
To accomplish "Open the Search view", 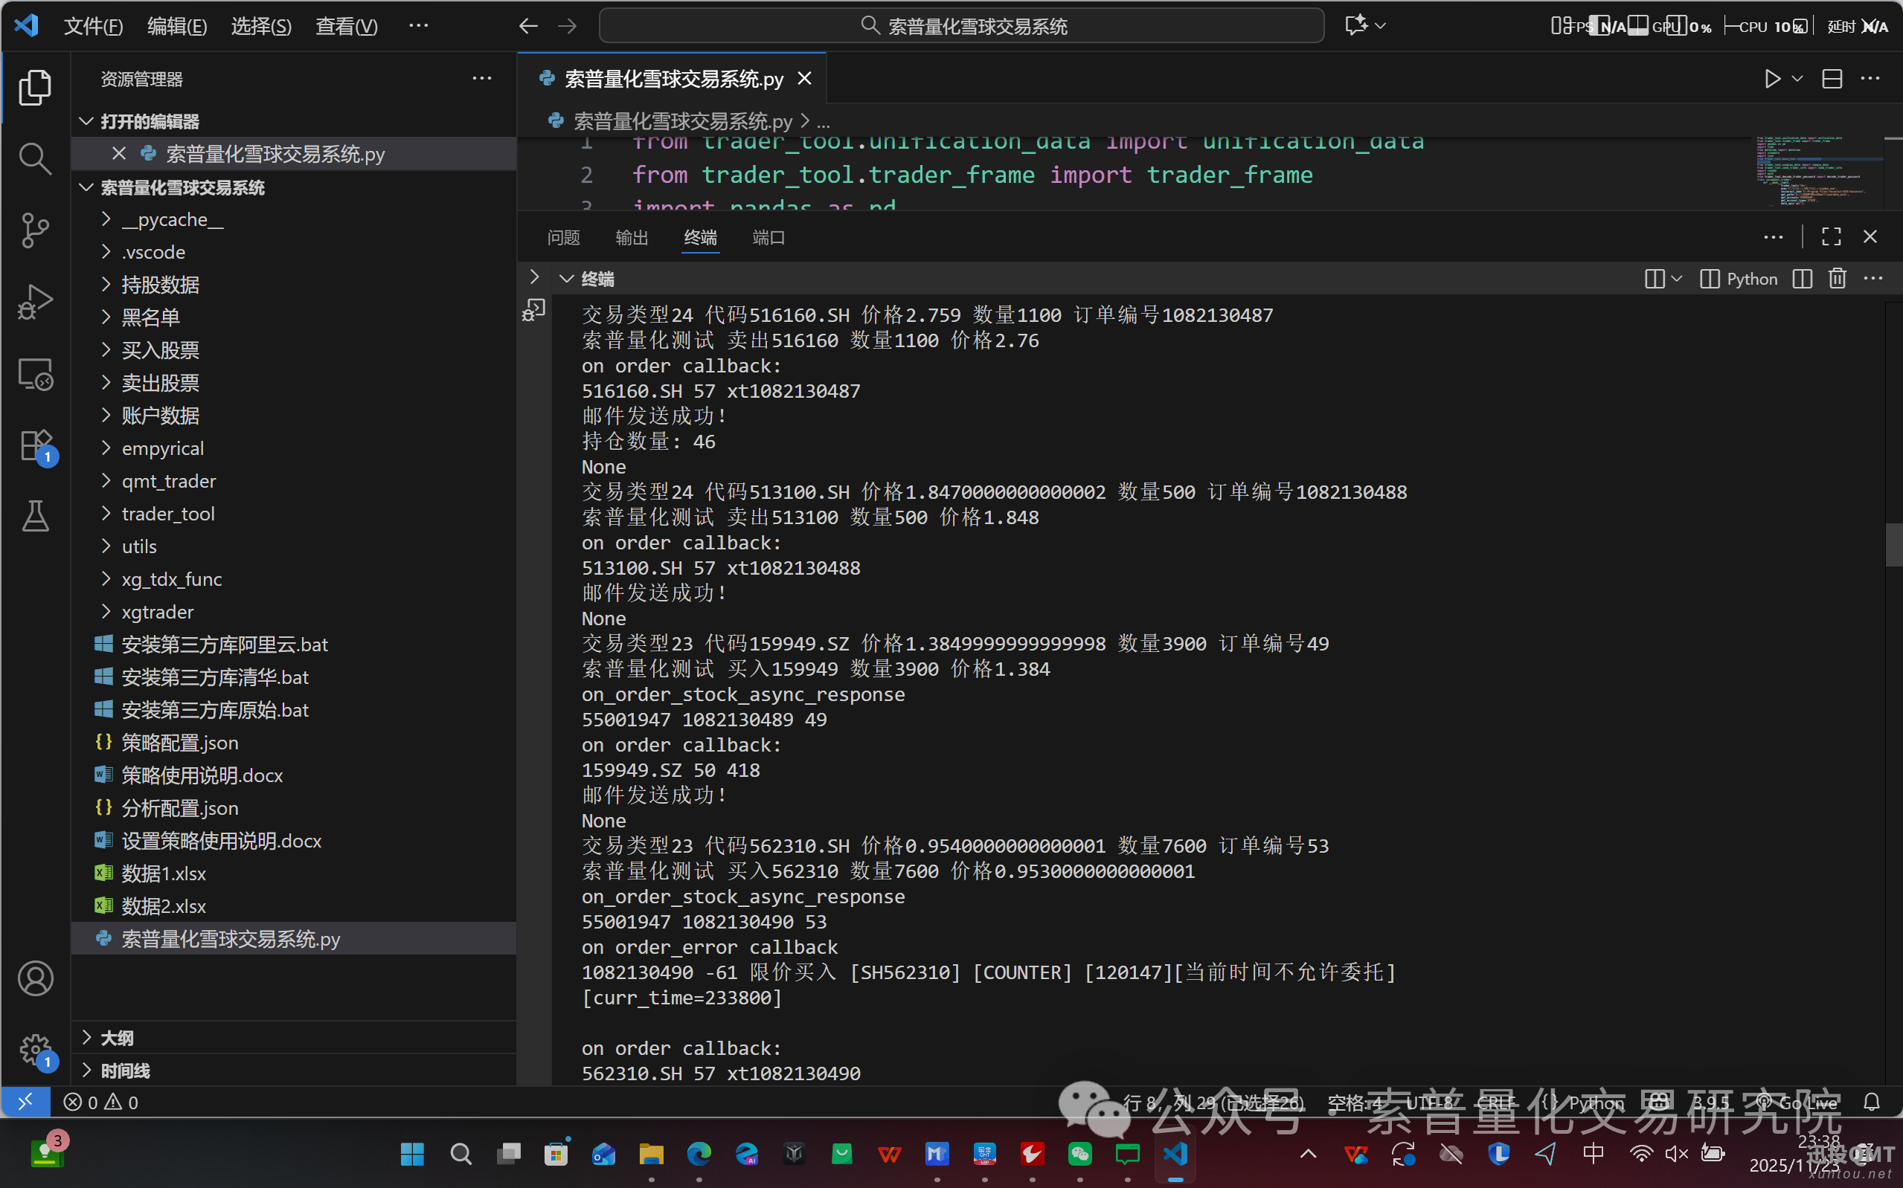I will 36,158.
